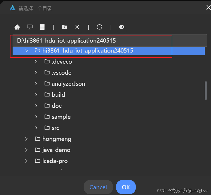The width and height of the screenshot is (211, 195).
Task: Delete selected item X toolbar icon
Action: pos(77,27)
